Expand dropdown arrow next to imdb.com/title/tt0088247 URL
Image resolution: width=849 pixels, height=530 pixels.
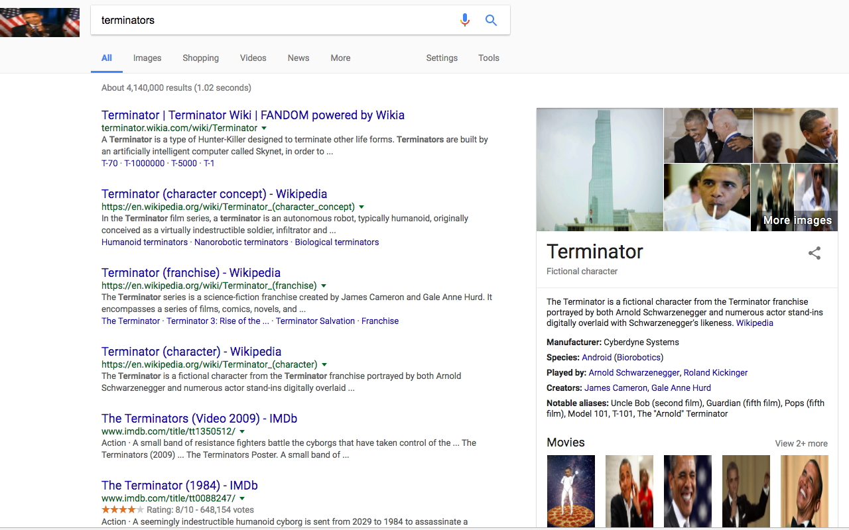coord(242,499)
